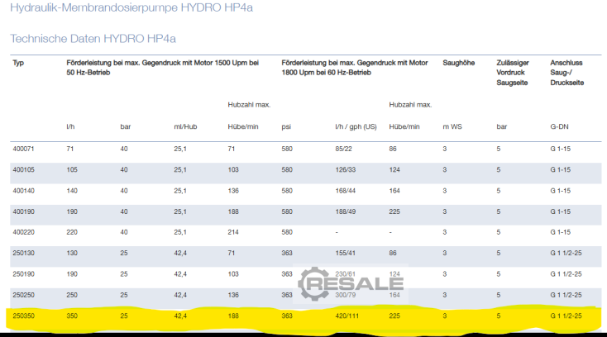Click the '580' psi value in row 400140
The image size is (607, 337).
tap(287, 191)
